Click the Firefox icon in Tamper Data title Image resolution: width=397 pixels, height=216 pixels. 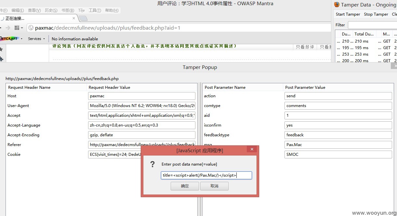(337, 5)
